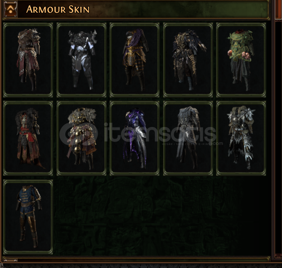The image size is (282, 268).
Task: Click the scrollbar track on the right edge
Action: point(279,136)
